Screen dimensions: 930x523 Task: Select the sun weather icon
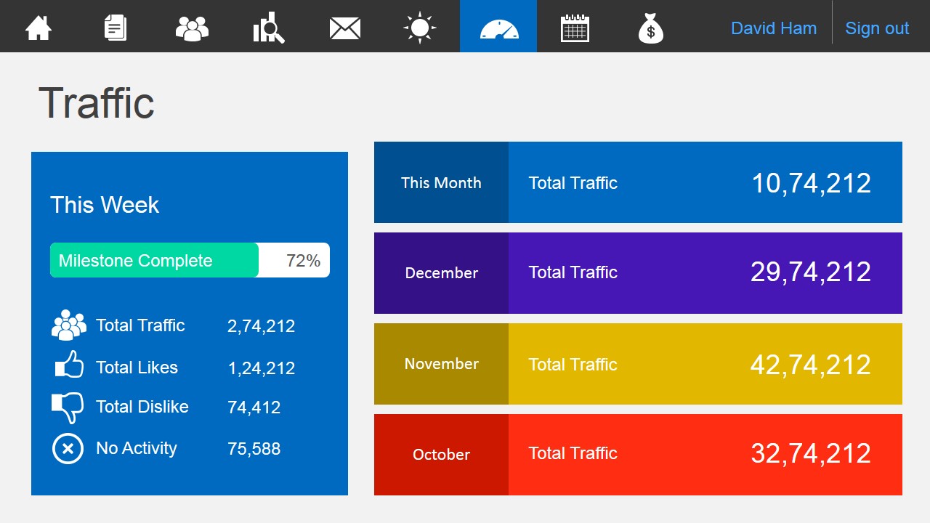(420, 28)
